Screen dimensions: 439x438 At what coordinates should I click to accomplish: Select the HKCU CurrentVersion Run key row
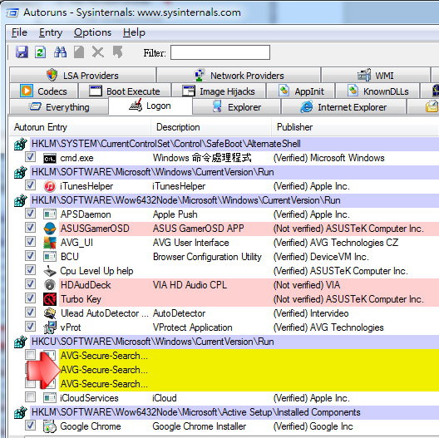coord(234,342)
